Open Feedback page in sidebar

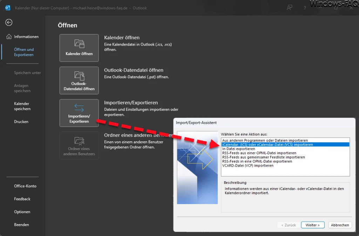pos(22,199)
